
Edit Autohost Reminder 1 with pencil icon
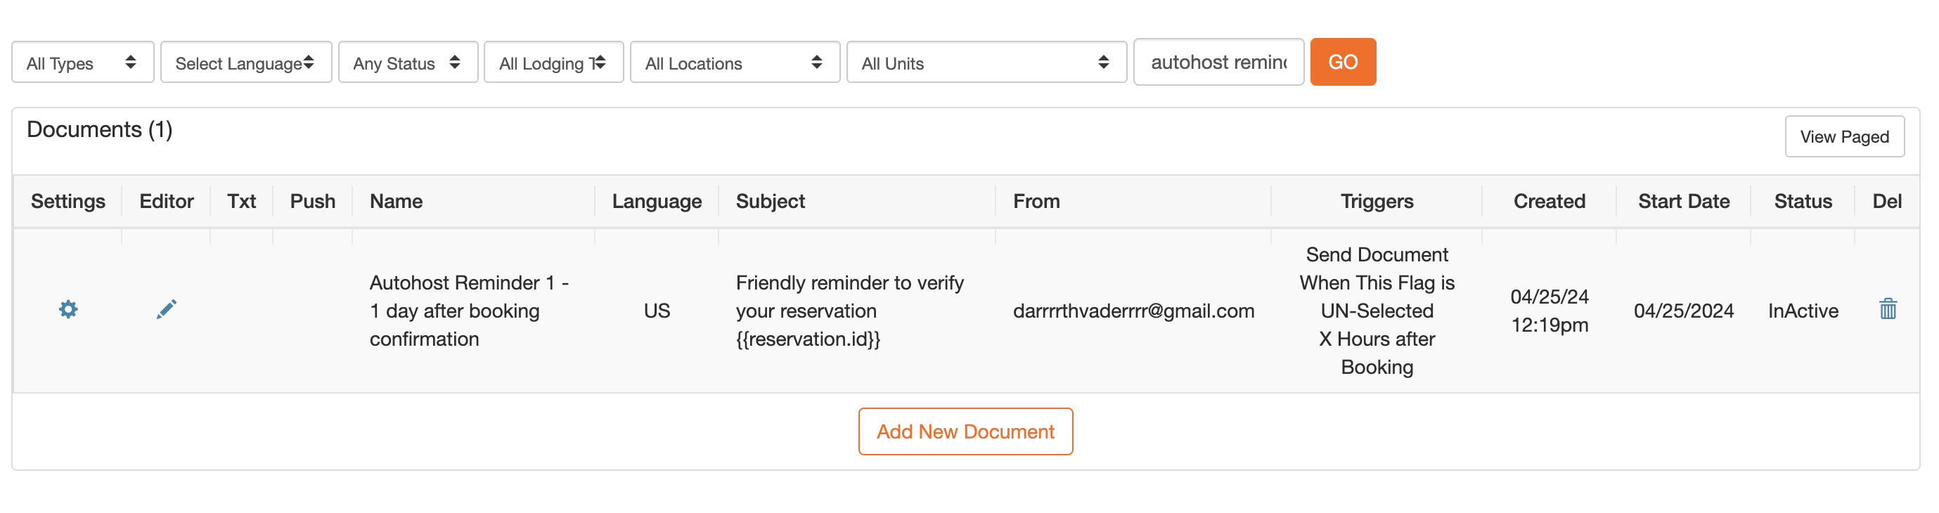click(x=167, y=309)
